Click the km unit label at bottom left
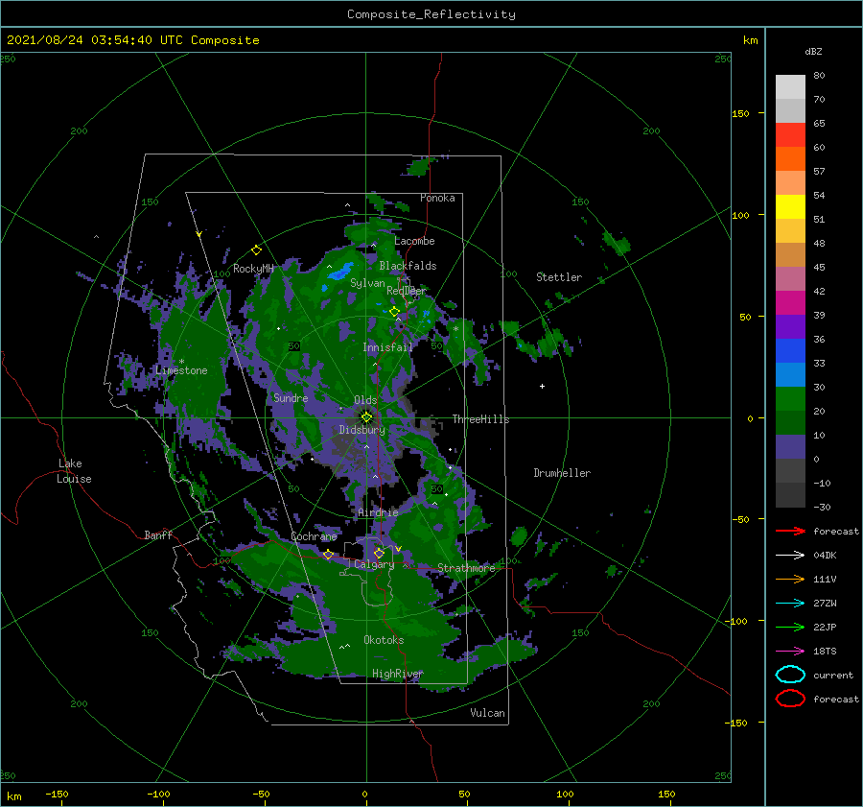 [x=13, y=796]
